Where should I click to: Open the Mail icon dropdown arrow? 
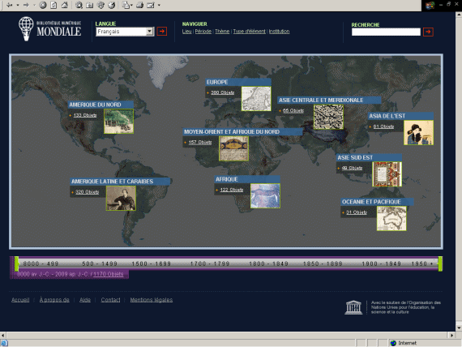pos(131,5)
